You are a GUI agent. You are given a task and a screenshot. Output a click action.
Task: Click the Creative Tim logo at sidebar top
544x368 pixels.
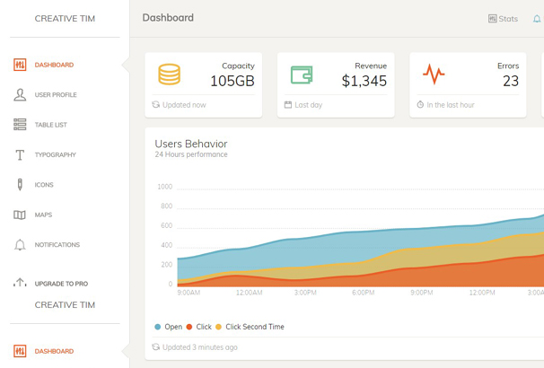65,18
